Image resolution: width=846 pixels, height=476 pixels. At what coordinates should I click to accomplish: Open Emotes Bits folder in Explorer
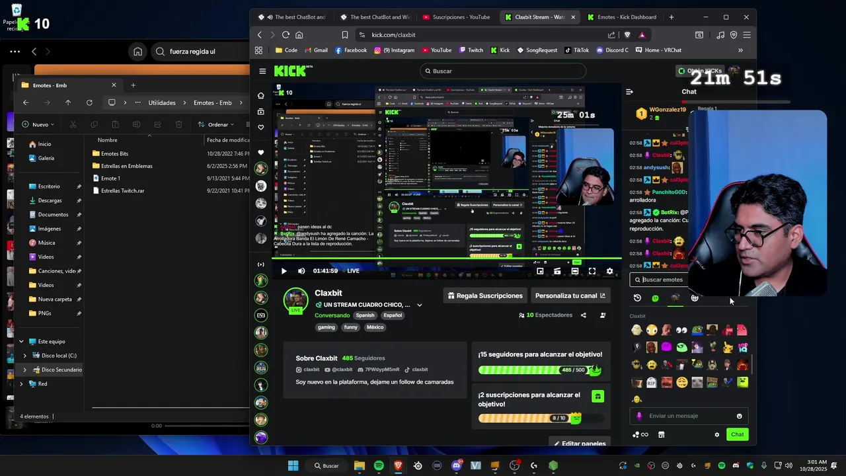click(114, 153)
